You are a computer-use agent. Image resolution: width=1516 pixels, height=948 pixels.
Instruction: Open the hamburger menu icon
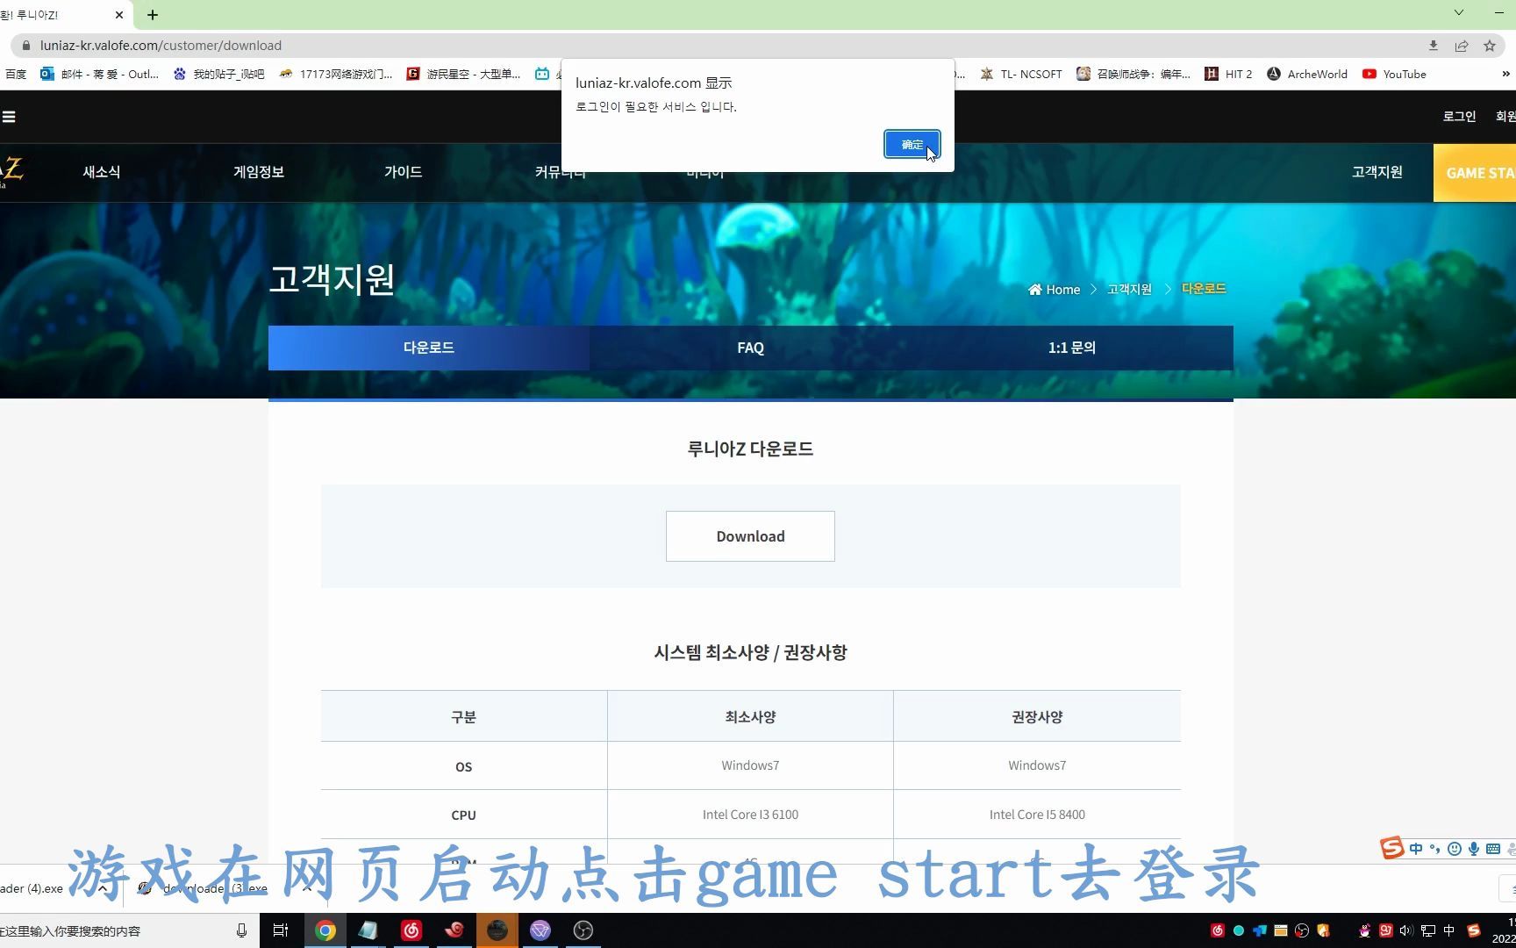(9, 117)
